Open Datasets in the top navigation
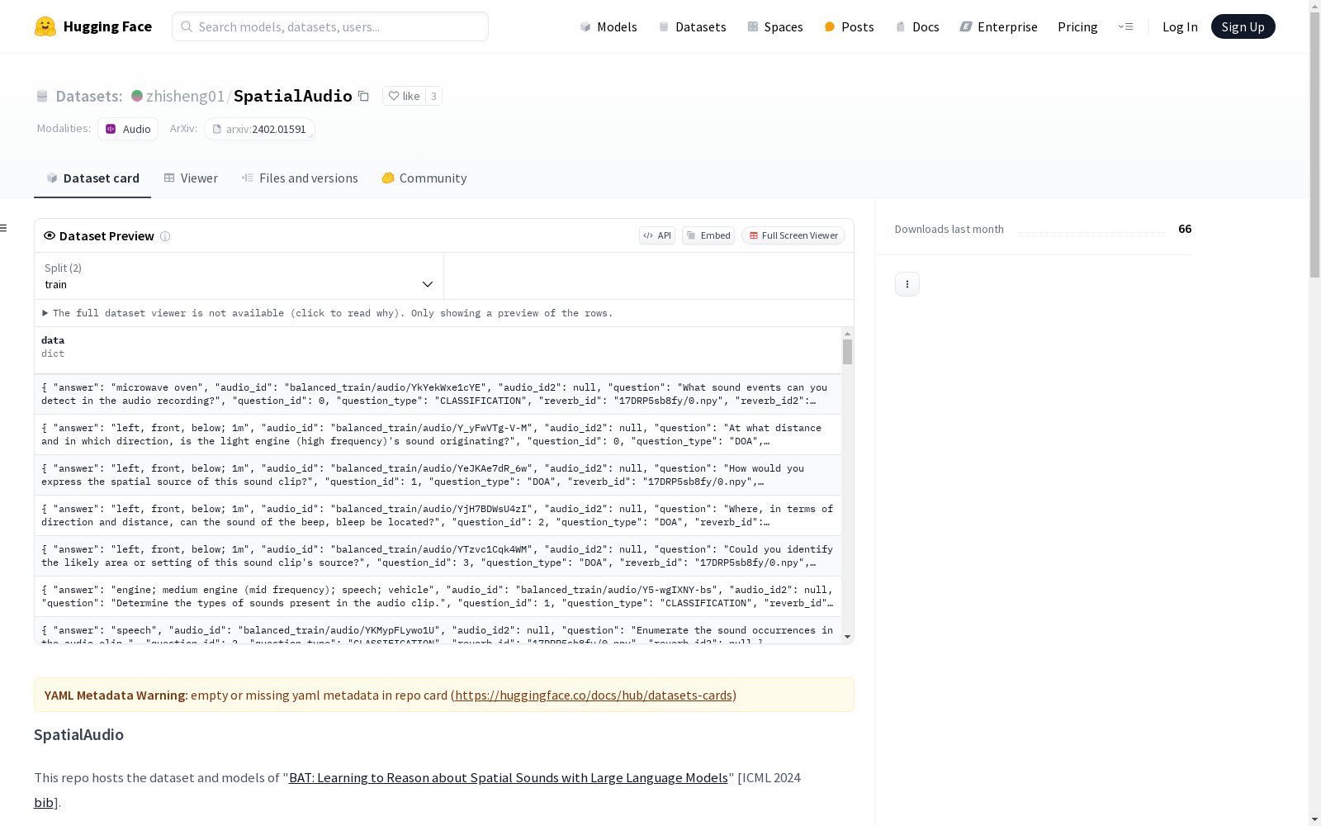This screenshot has width=1321, height=826. tap(692, 26)
